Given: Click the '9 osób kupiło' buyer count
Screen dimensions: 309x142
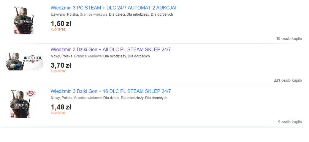Looking at the screenshot, I should [x=290, y=122].
